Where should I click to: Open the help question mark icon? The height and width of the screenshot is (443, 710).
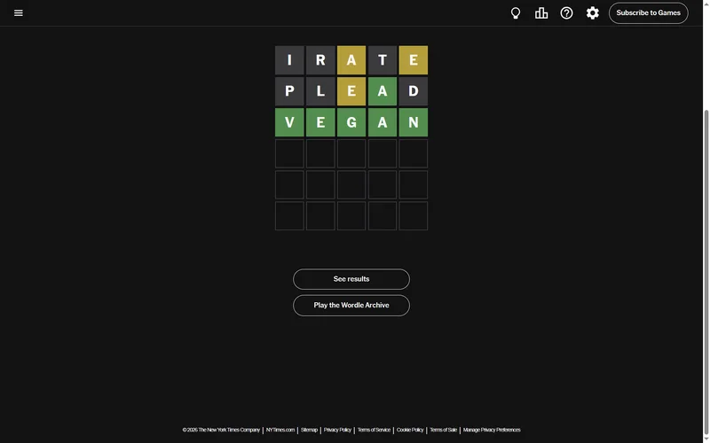click(x=566, y=13)
